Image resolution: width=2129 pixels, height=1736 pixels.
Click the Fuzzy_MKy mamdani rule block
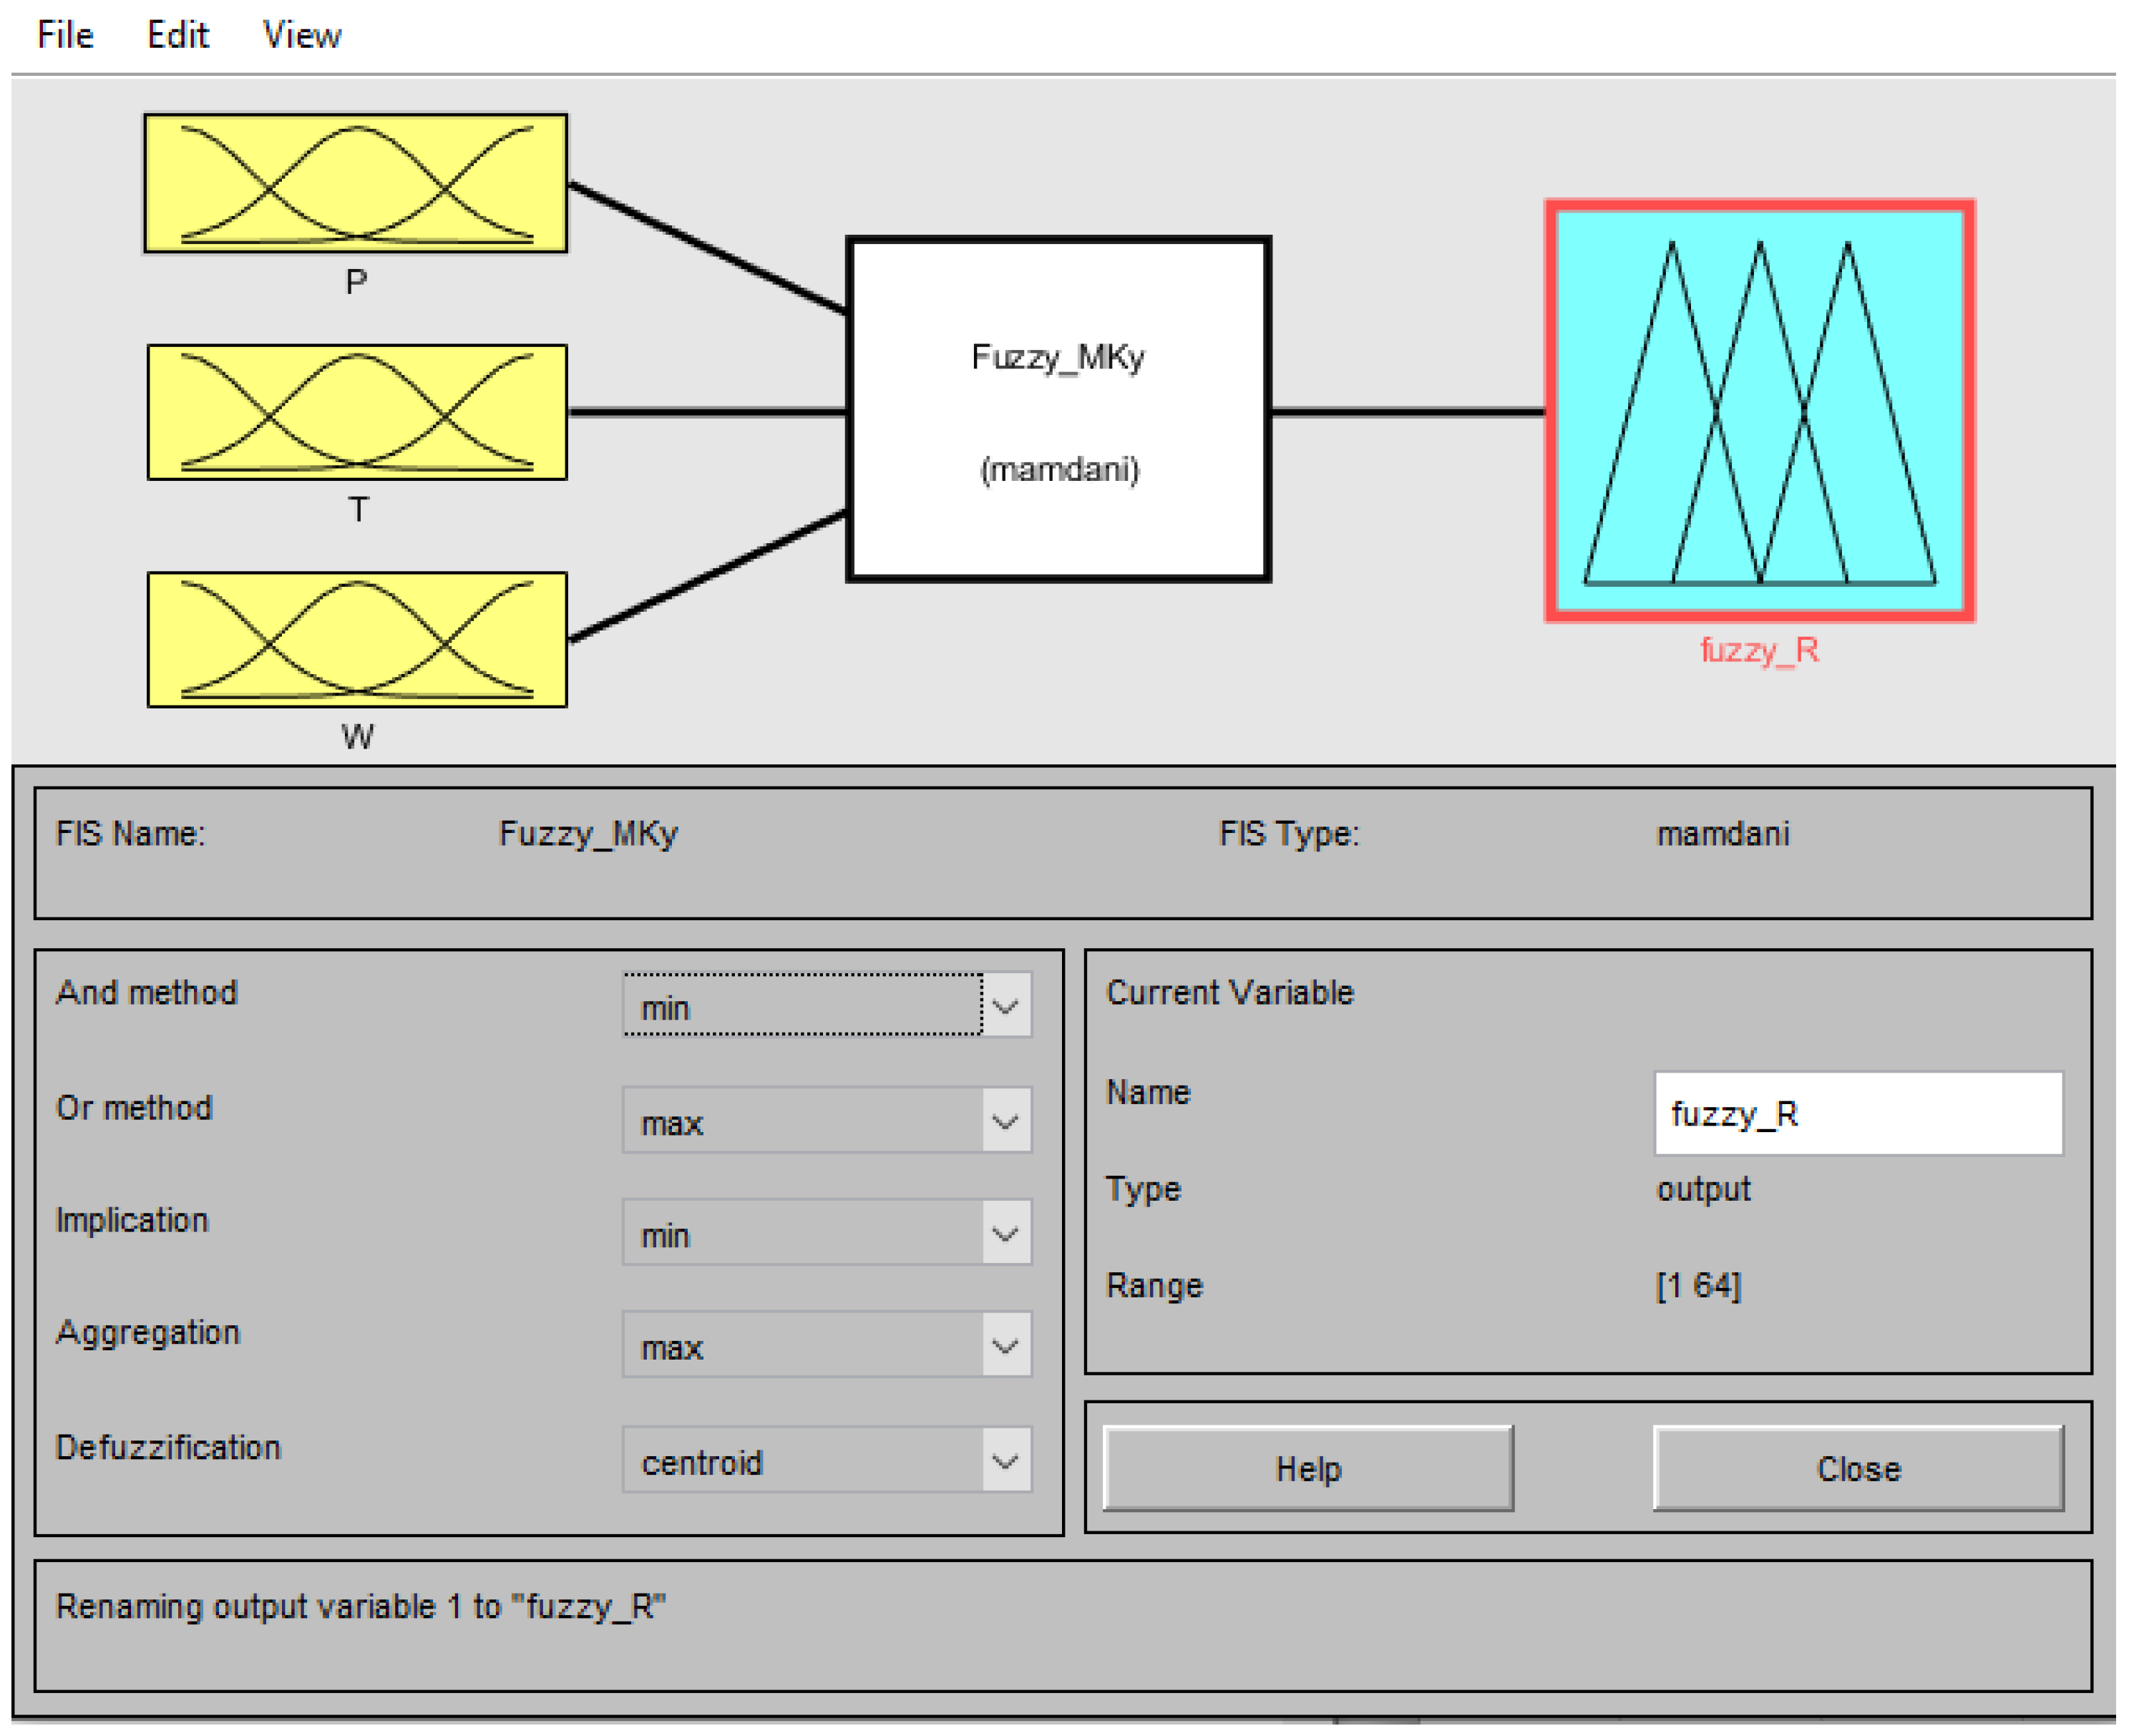pyautogui.click(x=1058, y=409)
